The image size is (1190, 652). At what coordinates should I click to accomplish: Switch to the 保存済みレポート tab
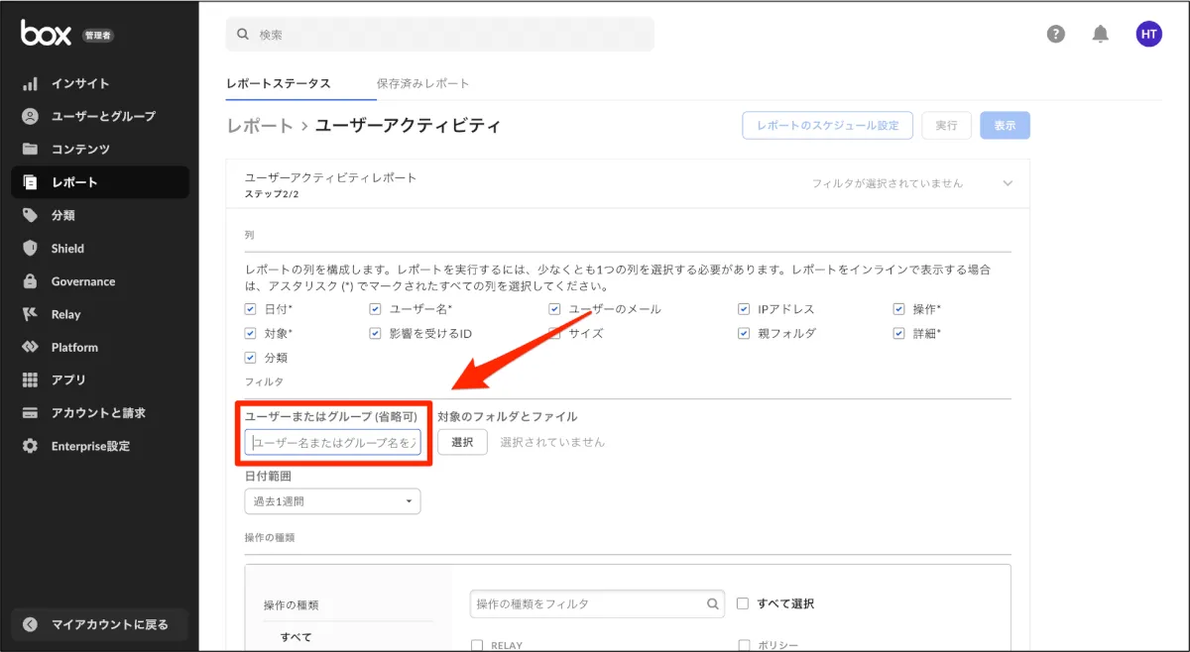point(422,84)
